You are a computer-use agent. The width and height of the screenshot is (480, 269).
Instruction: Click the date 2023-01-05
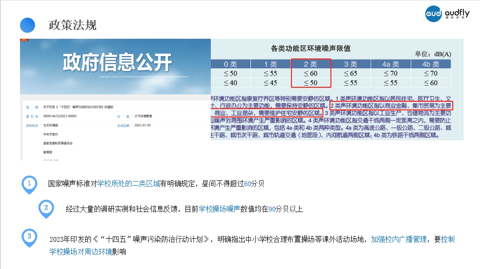143,126
